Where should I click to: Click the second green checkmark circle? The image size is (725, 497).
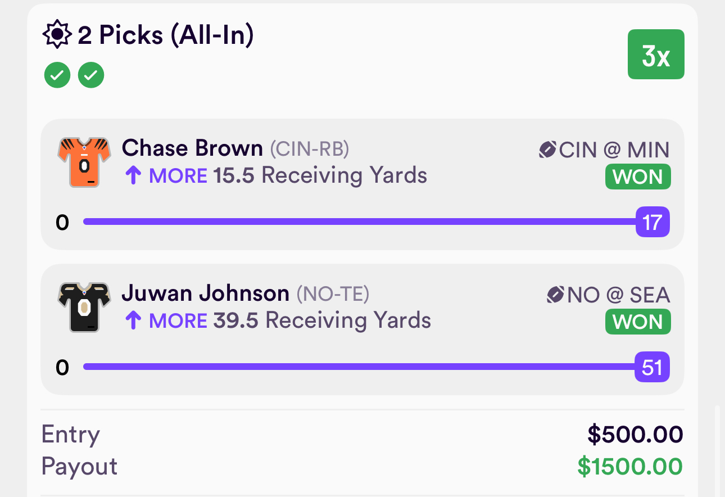click(x=91, y=75)
